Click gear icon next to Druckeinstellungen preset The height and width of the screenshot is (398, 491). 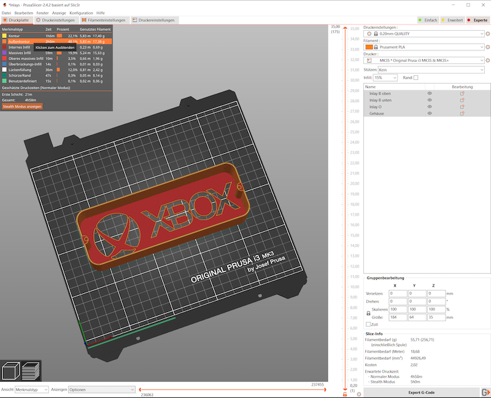[x=488, y=34]
